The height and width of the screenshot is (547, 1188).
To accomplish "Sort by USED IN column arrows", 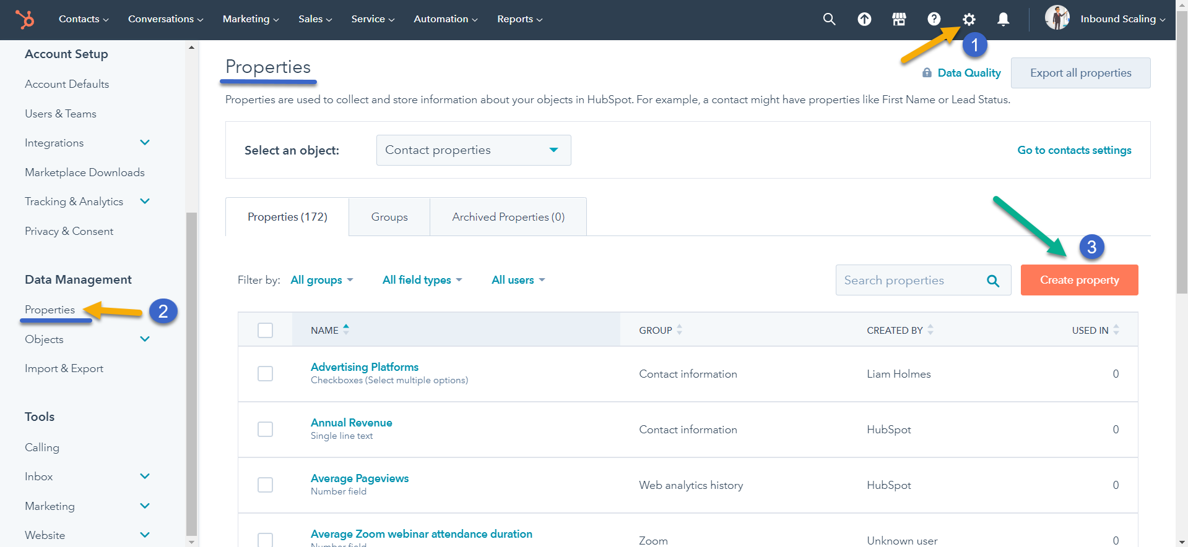I will (1116, 329).
